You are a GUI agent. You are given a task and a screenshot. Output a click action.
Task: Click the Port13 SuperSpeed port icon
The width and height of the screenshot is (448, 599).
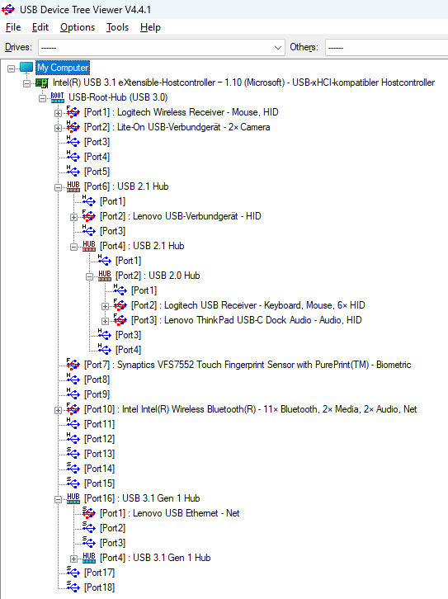73,454
